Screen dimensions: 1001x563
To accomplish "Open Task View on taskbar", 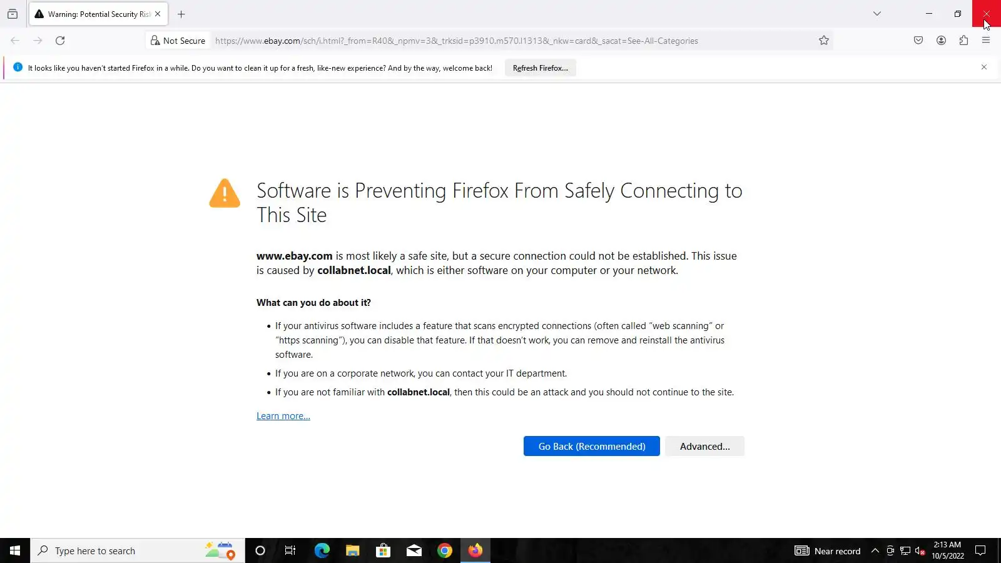I will coord(290,550).
